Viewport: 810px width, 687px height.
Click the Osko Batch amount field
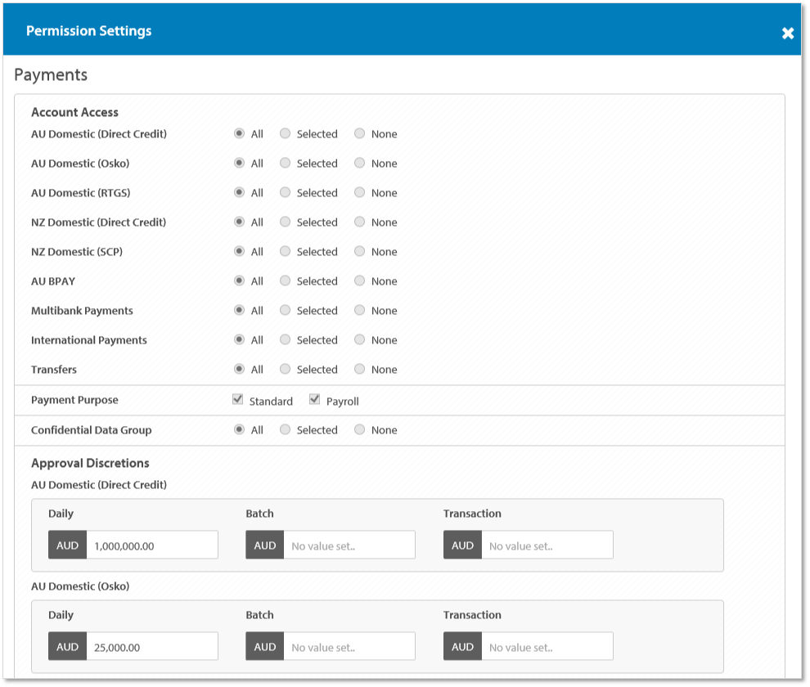[x=349, y=647]
